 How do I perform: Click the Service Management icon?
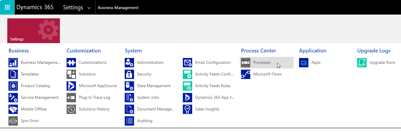(13, 98)
